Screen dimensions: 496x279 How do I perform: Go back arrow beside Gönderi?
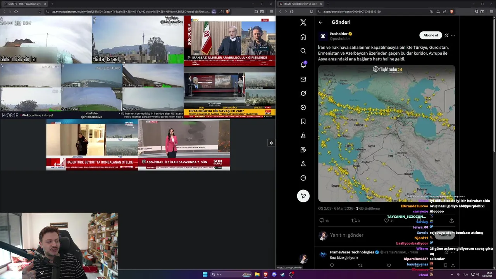[320, 22]
